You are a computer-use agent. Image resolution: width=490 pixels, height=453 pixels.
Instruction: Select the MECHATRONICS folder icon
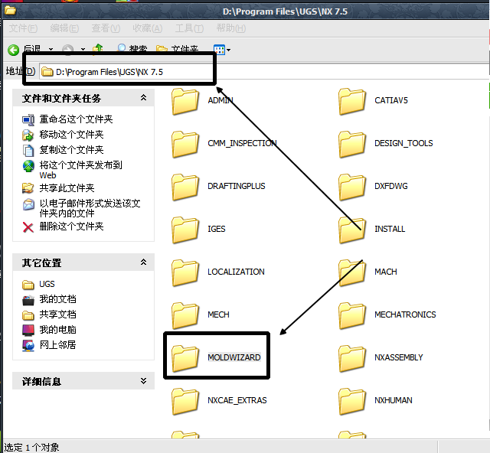point(352,315)
